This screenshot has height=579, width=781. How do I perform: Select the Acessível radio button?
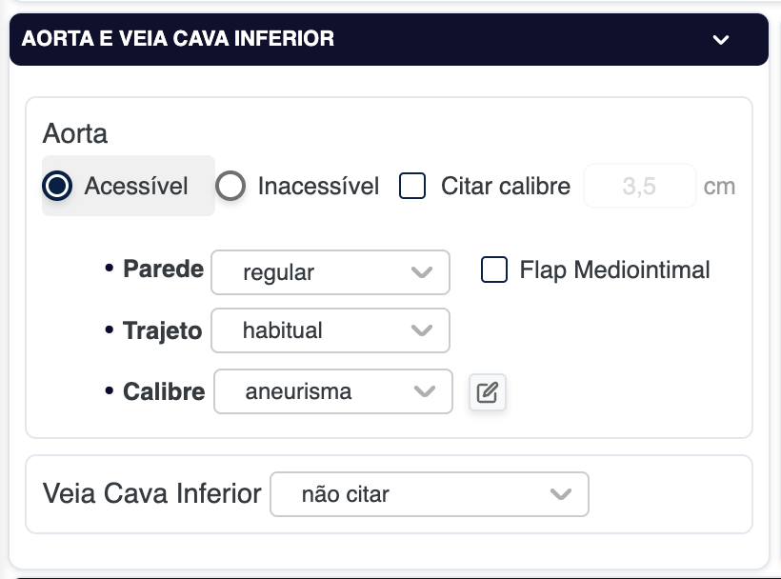pos(58,186)
